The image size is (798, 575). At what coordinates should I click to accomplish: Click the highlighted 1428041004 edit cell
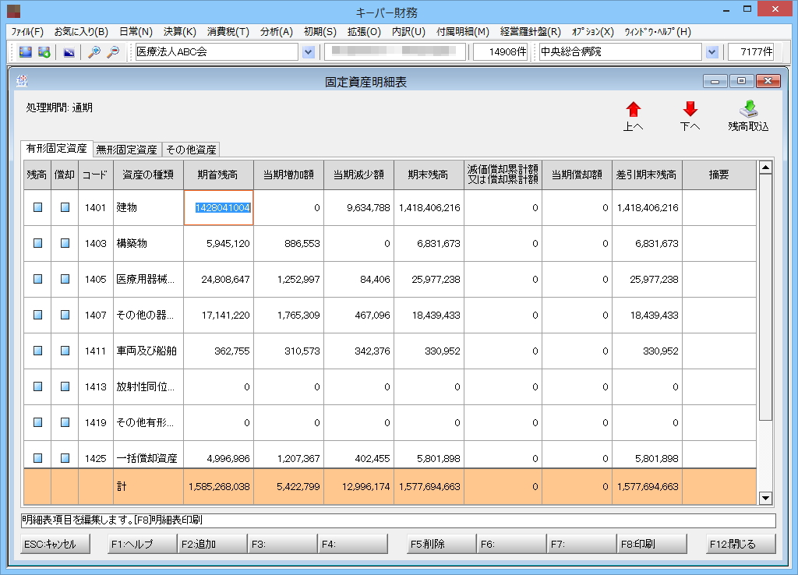click(x=218, y=207)
